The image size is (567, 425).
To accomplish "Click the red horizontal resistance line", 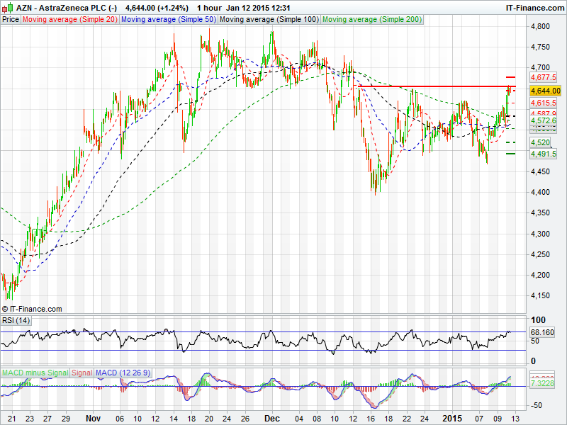I will tap(432, 86).
